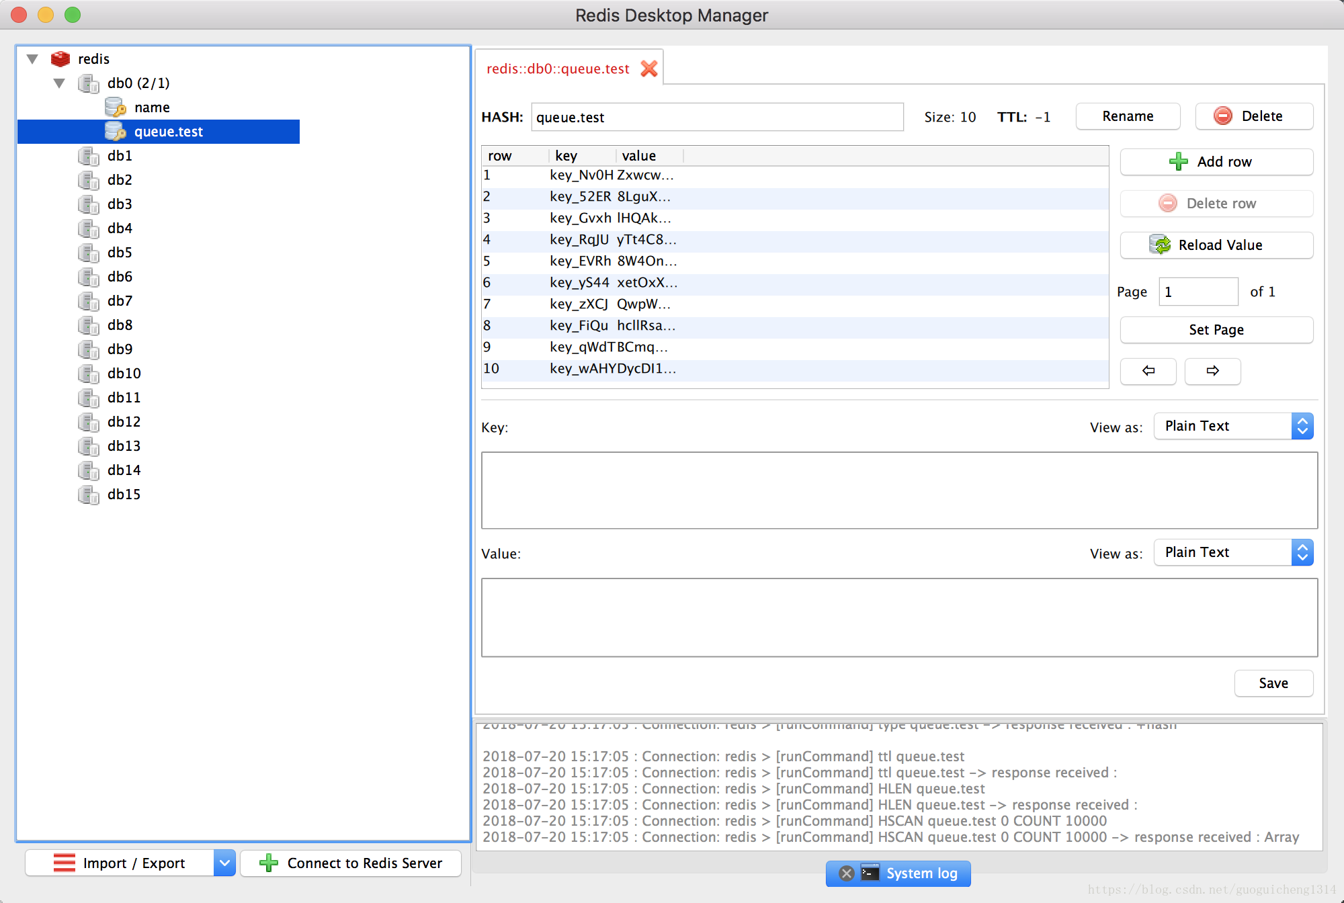Click the db0 database icon
This screenshot has width=1344, height=903.
pos(89,83)
